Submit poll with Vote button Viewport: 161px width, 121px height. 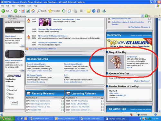click(14, 103)
